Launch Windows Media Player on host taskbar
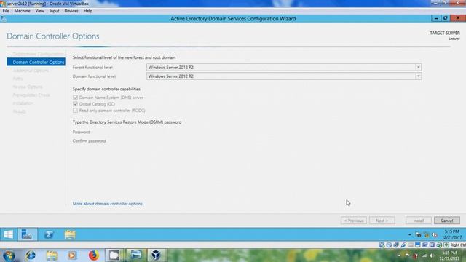466x262 pixels. pyautogui.click(x=72, y=255)
